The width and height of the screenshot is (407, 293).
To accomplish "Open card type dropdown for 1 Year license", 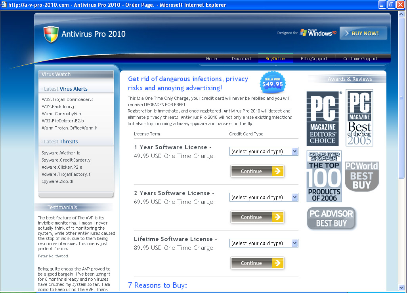I will [264, 151].
